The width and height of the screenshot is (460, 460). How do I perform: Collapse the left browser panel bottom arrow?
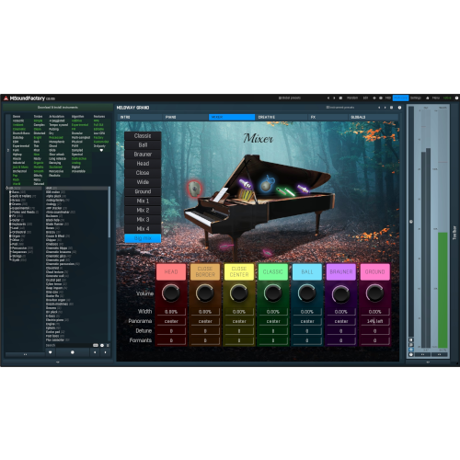pos(58,362)
